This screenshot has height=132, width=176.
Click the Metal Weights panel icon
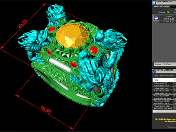click(x=154, y=71)
